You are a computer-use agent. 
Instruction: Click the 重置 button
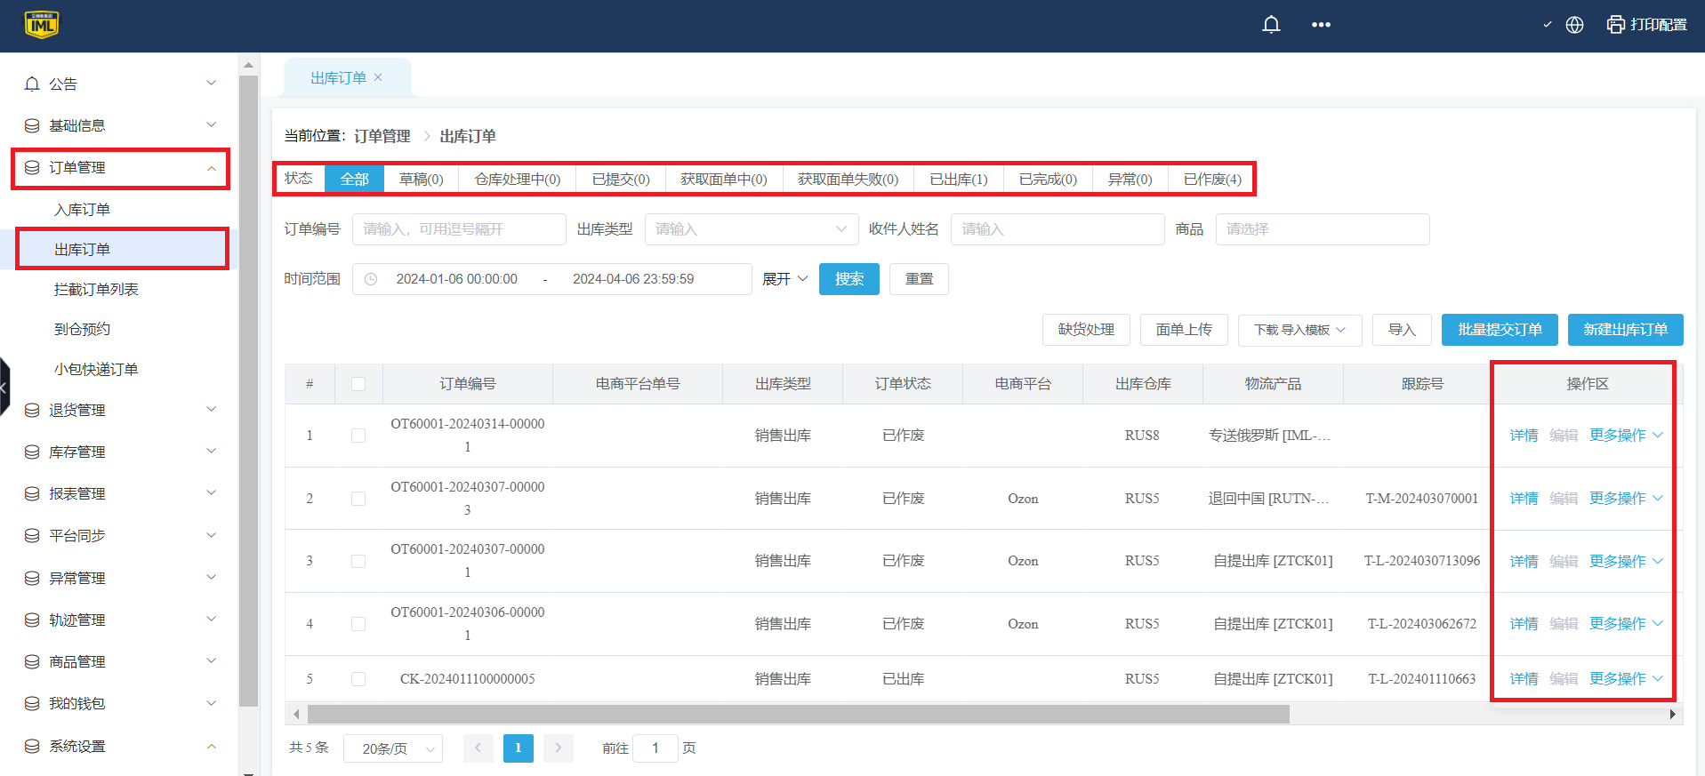(919, 279)
